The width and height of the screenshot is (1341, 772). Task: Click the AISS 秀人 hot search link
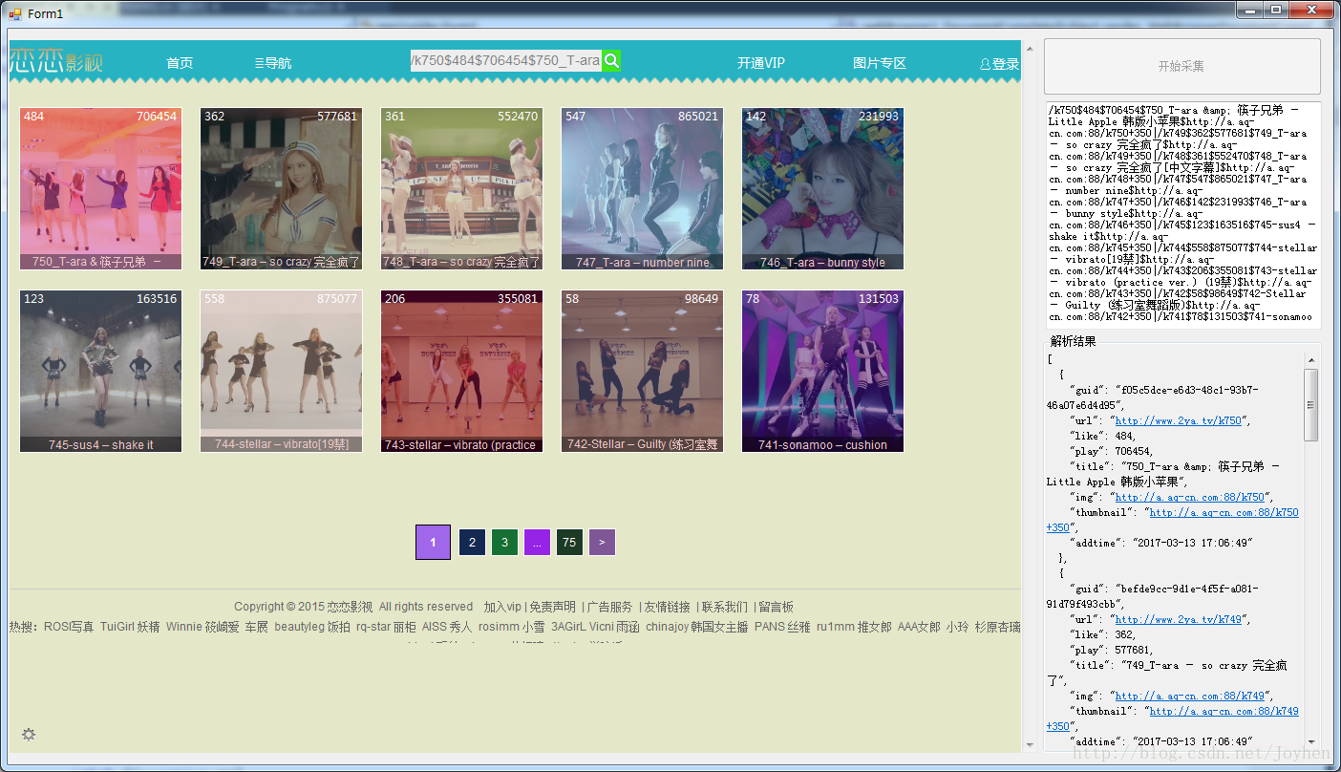click(447, 627)
